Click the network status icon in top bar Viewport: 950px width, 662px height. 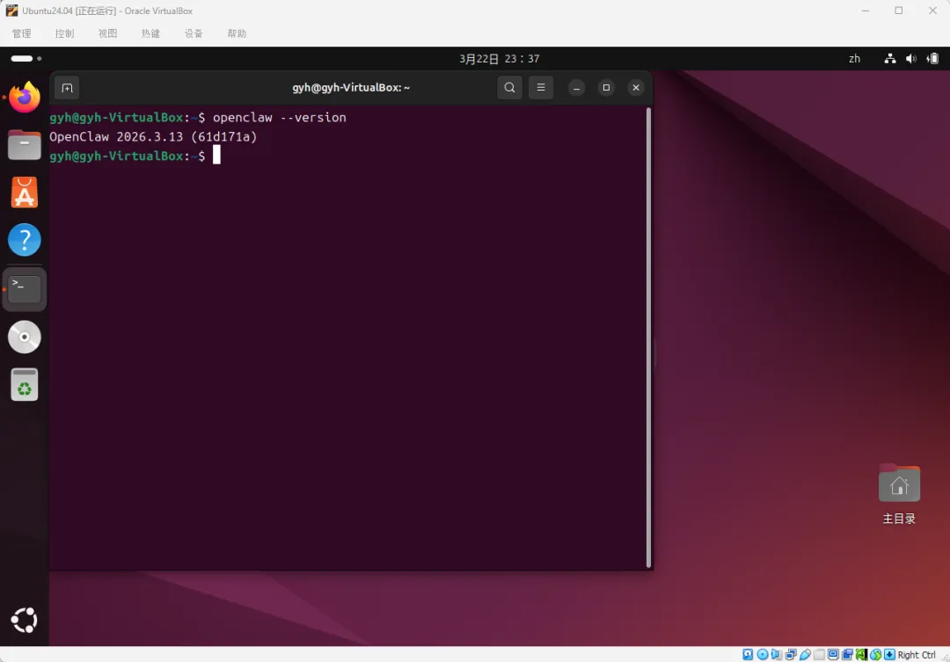click(x=890, y=59)
